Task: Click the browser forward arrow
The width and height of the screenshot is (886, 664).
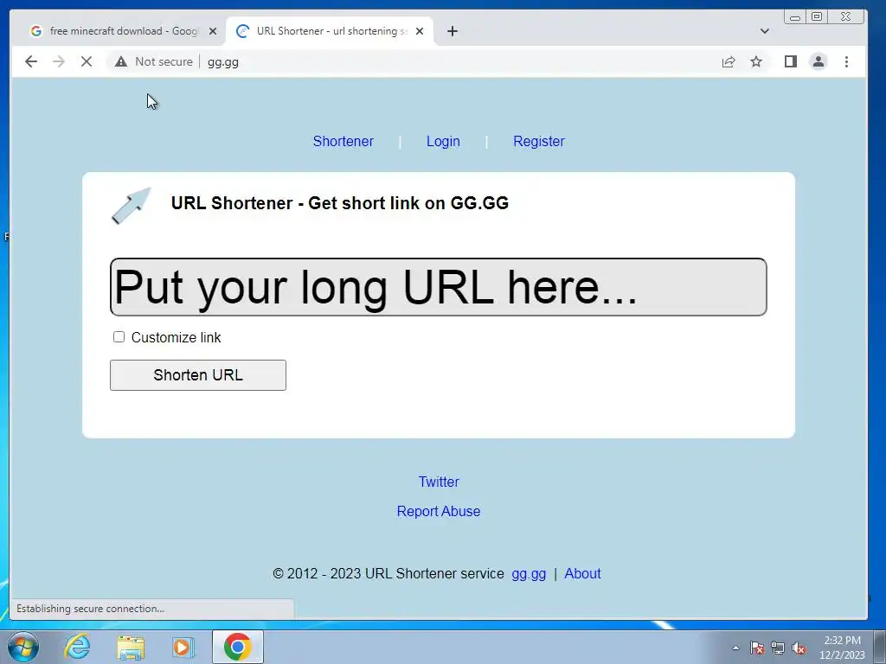Action: pos(59,61)
